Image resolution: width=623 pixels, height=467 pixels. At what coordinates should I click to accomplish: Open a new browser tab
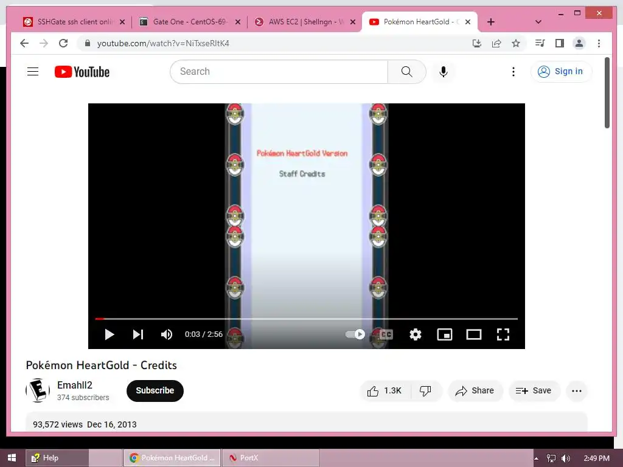click(x=491, y=22)
